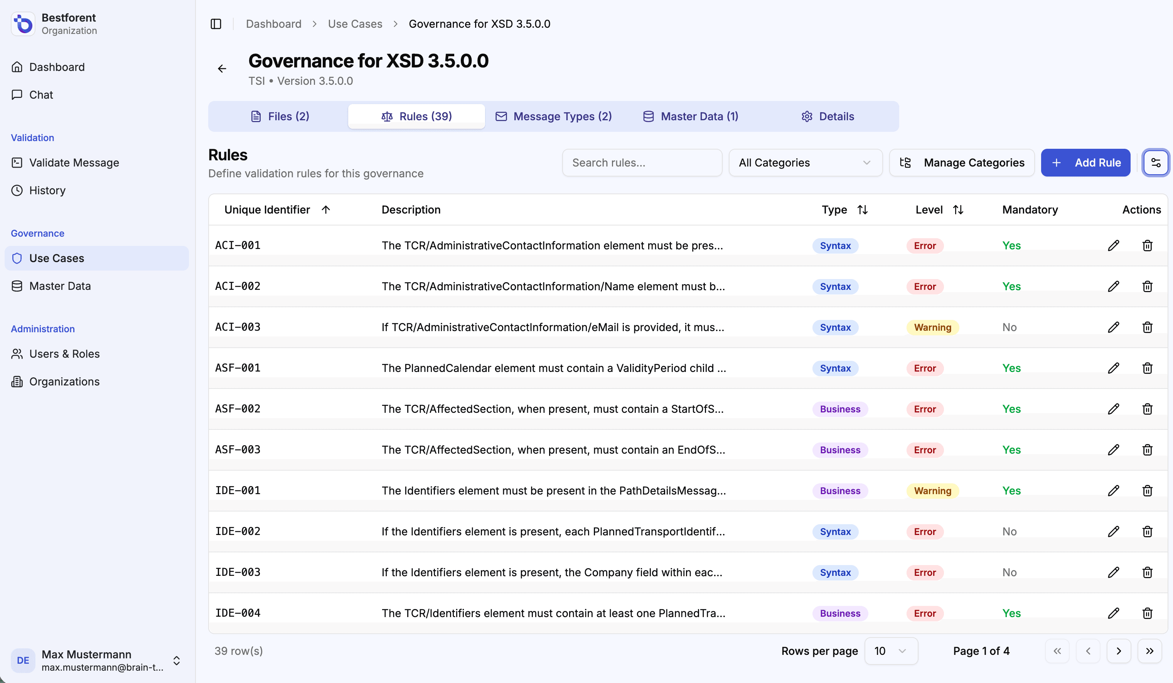The height and width of the screenshot is (683, 1173).
Task: Open the Master Data (1) tab
Action: click(x=691, y=116)
